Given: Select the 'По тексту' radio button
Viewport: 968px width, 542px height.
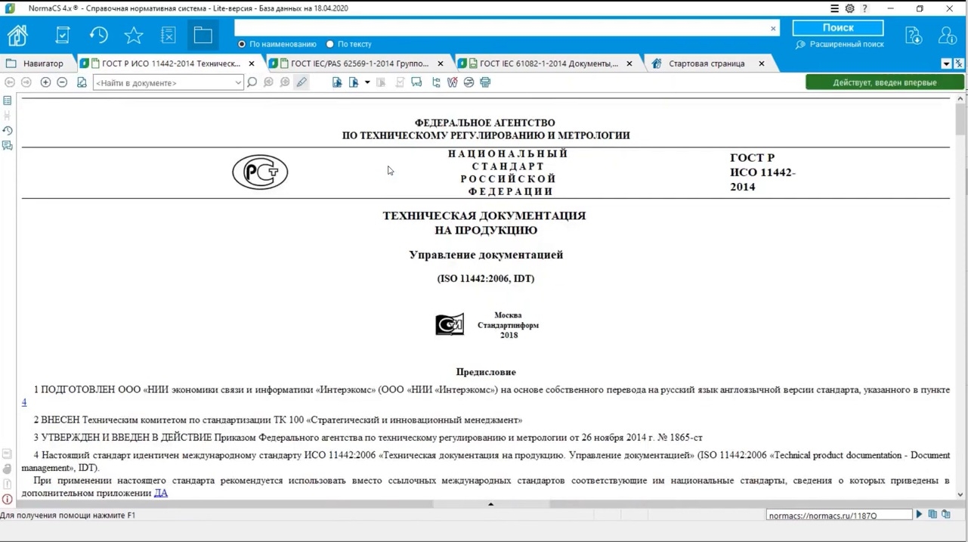Looking at the screenshot, I should pyautogui.click(x=330, y=44).
